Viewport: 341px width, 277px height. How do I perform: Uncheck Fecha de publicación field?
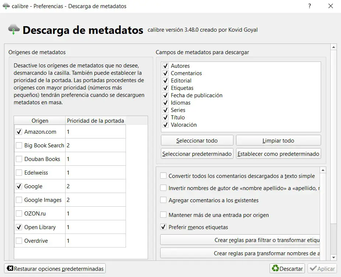click(165, 95)
